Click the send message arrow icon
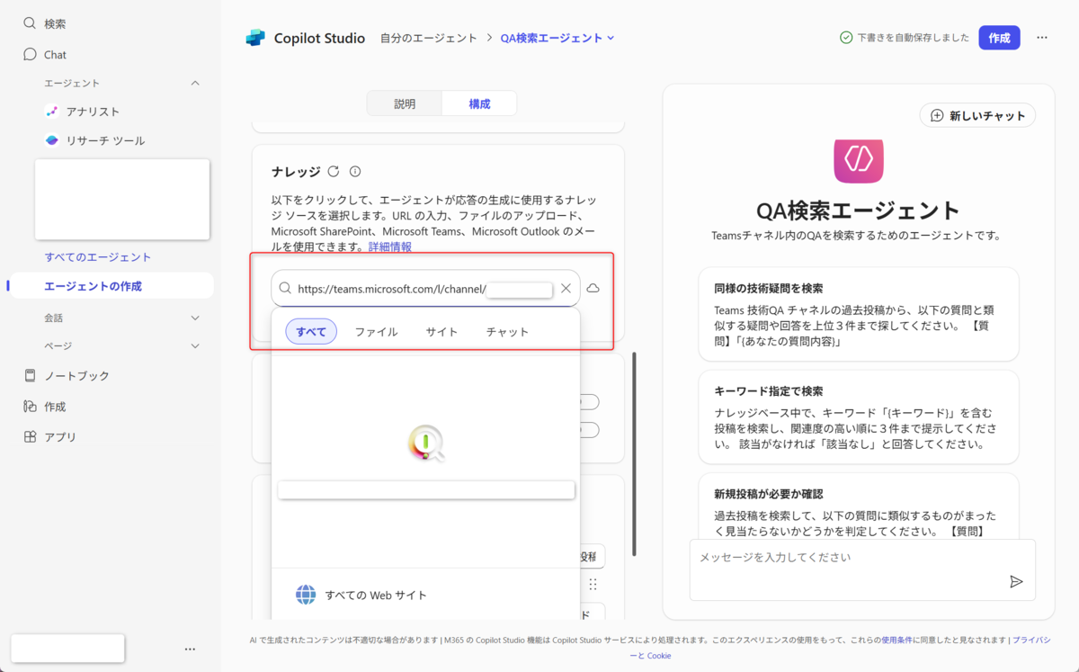 click(1016, 582)
